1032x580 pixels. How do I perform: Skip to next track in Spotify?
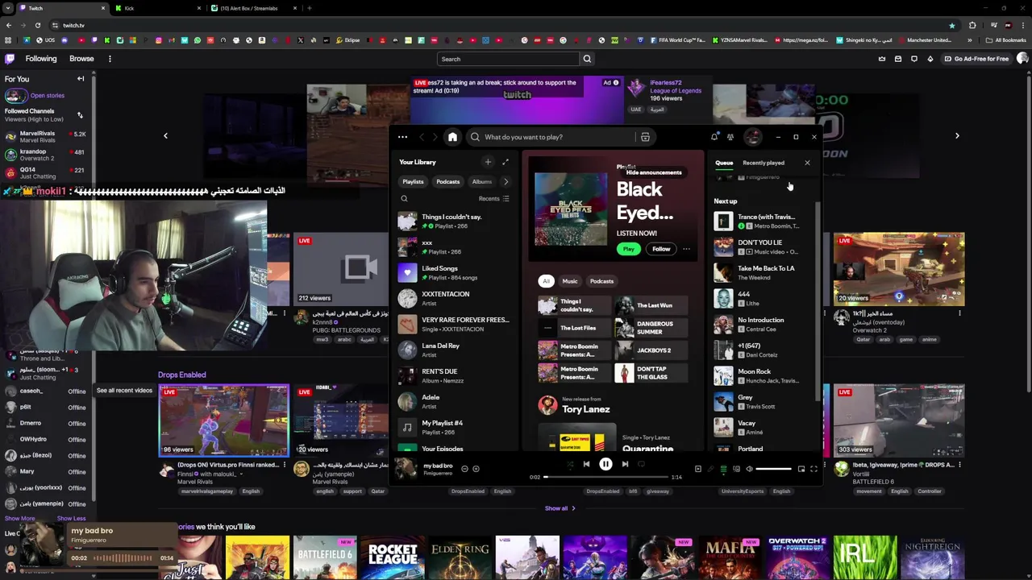point(625,464)
